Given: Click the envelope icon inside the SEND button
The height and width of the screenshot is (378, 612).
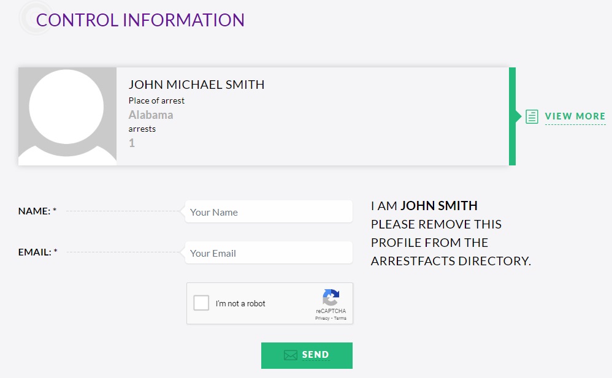Looking at the screenshot, I should coord(289,355).
